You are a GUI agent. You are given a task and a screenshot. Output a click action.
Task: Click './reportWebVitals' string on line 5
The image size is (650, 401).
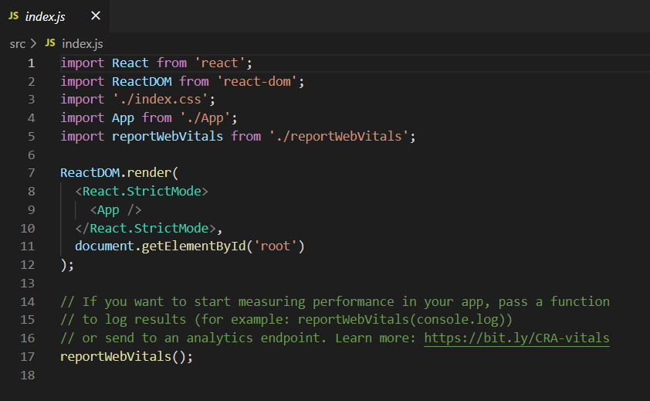[339, 136]
